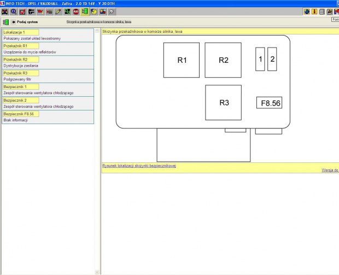Click the magnifying glass search icon
This screenshot has width=339, height=275.
14,11
